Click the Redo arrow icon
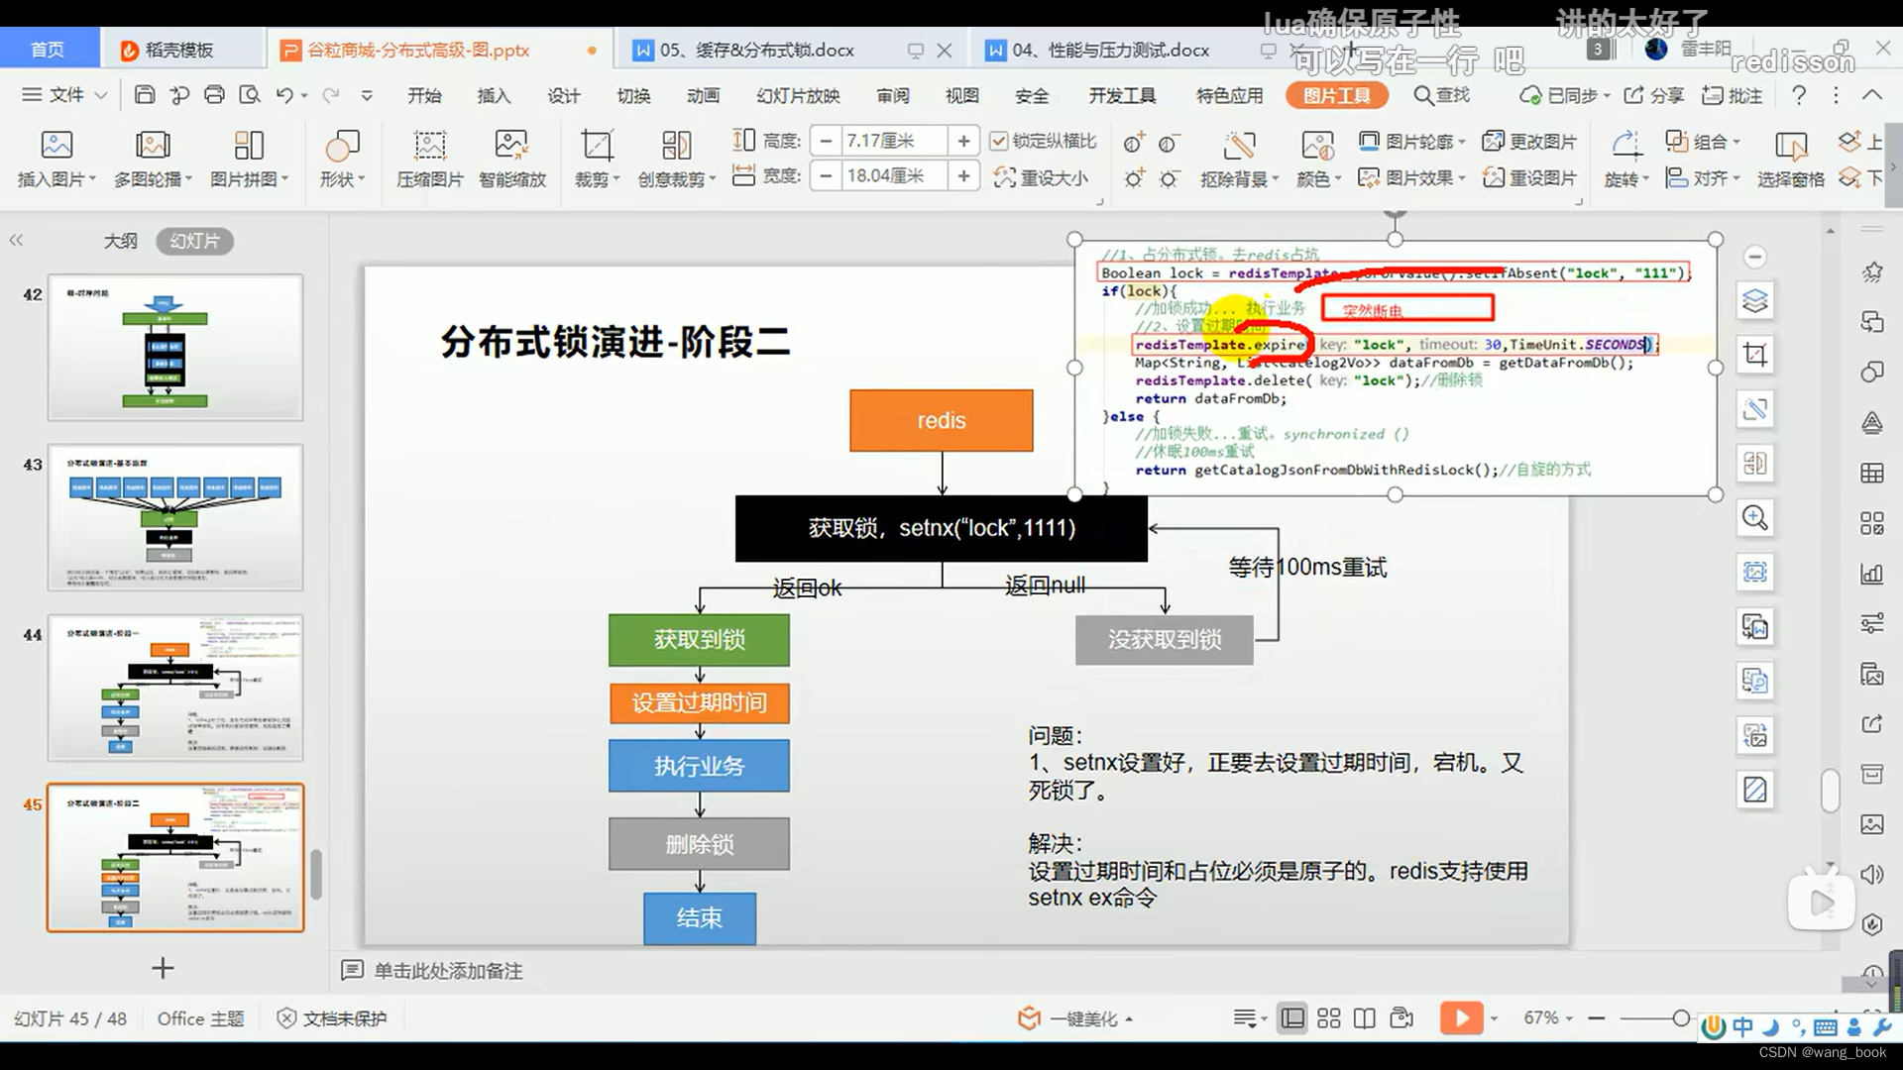Viewport: 1903px width, 1070px height. [330, 95]
